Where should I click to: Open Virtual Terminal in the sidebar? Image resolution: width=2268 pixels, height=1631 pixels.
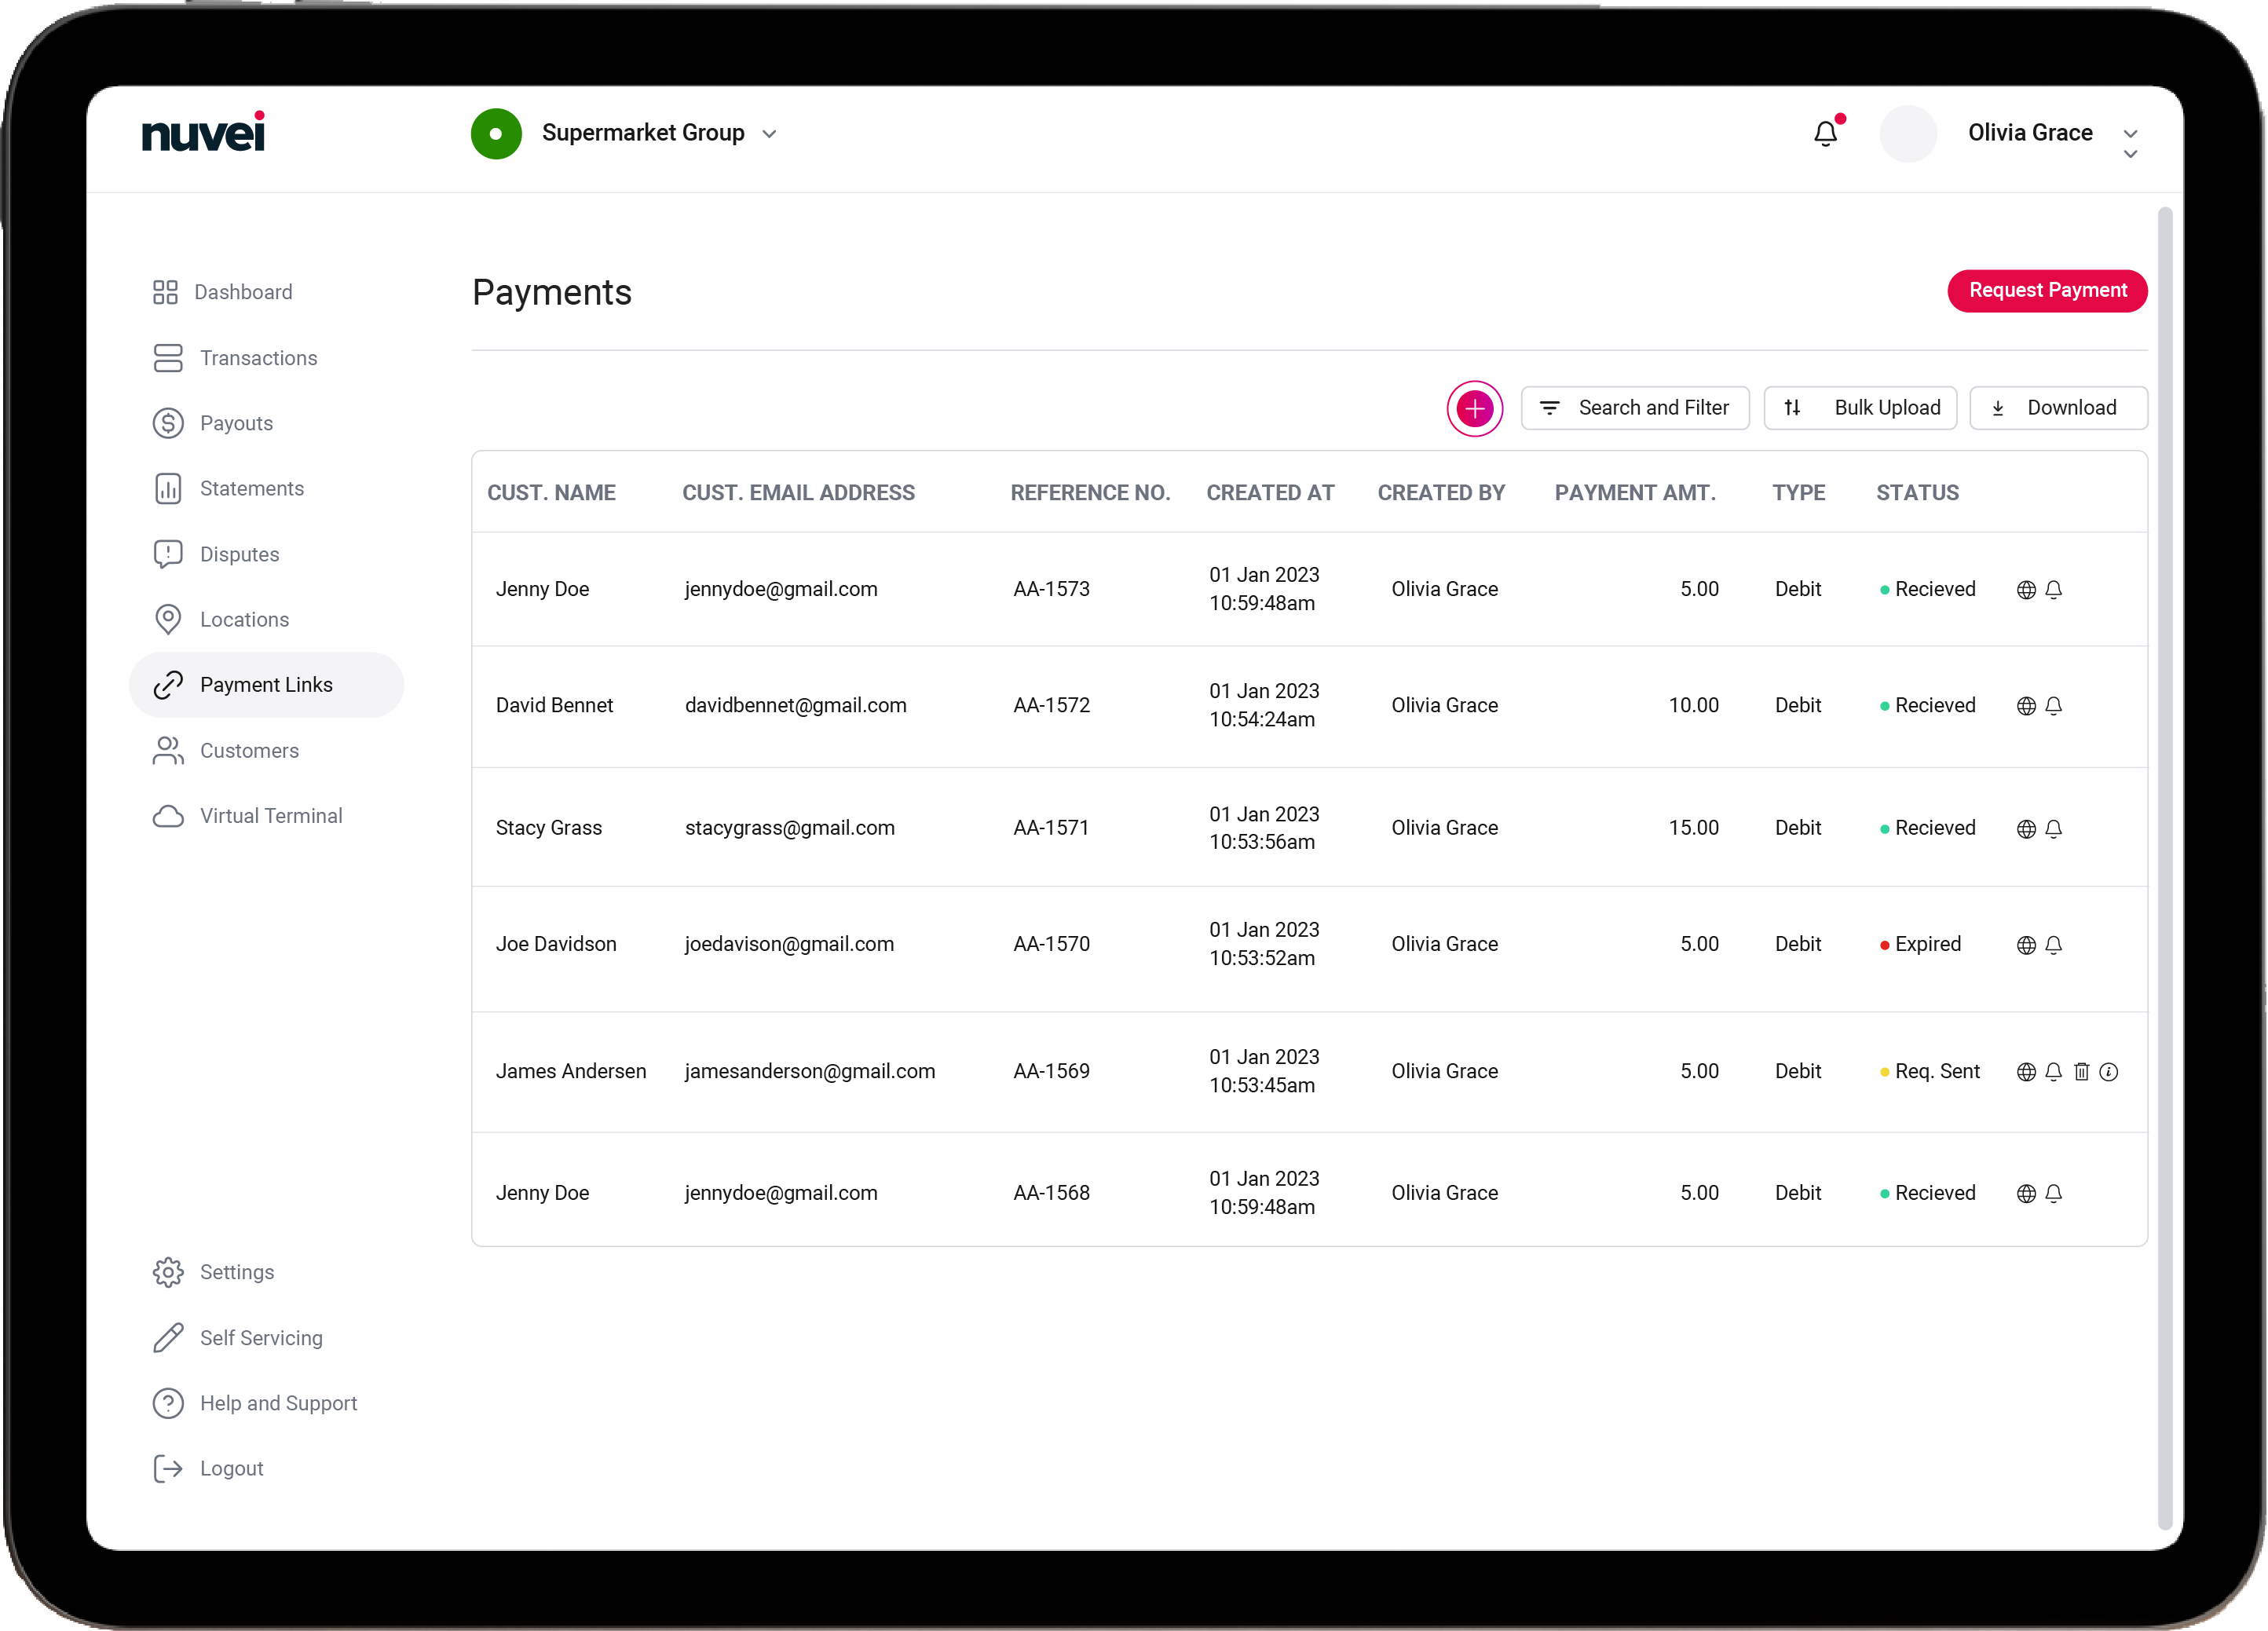tap(248, 816)
